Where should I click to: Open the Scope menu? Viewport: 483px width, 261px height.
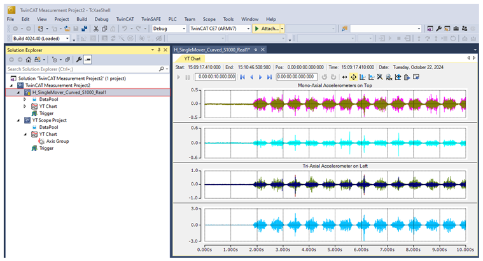pos(209,19)
